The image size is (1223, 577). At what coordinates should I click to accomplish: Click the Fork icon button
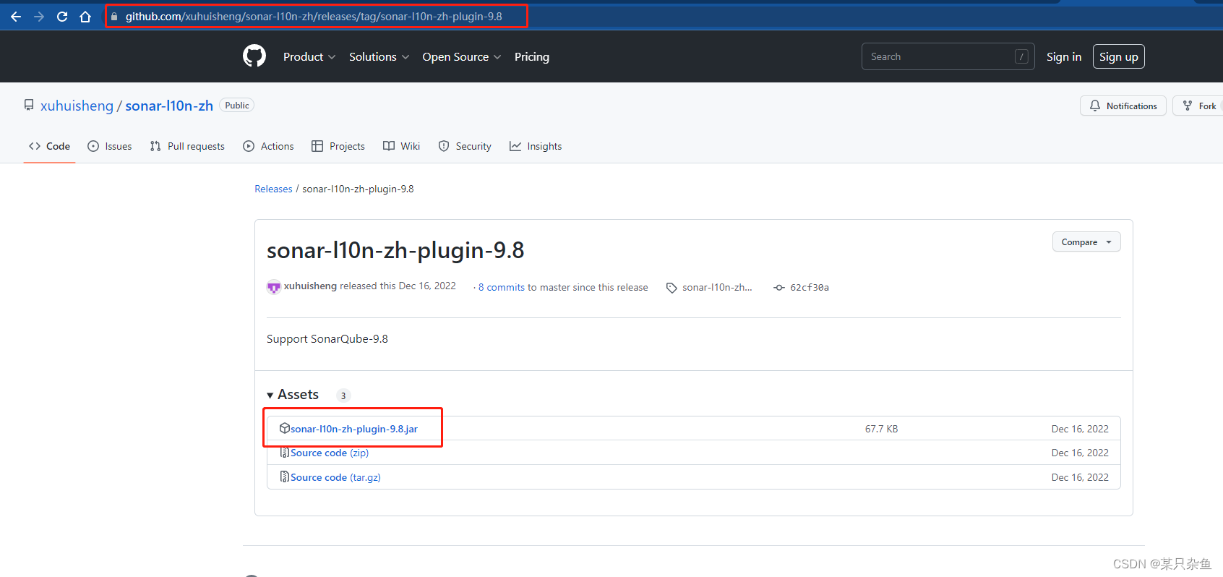click(1188, 106)
